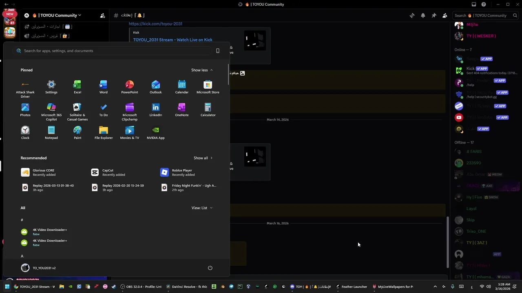Toggle Discord member list icon
The height and width of the screenshot is (293, 522).
pyautogui.click(x=445, y=15)
